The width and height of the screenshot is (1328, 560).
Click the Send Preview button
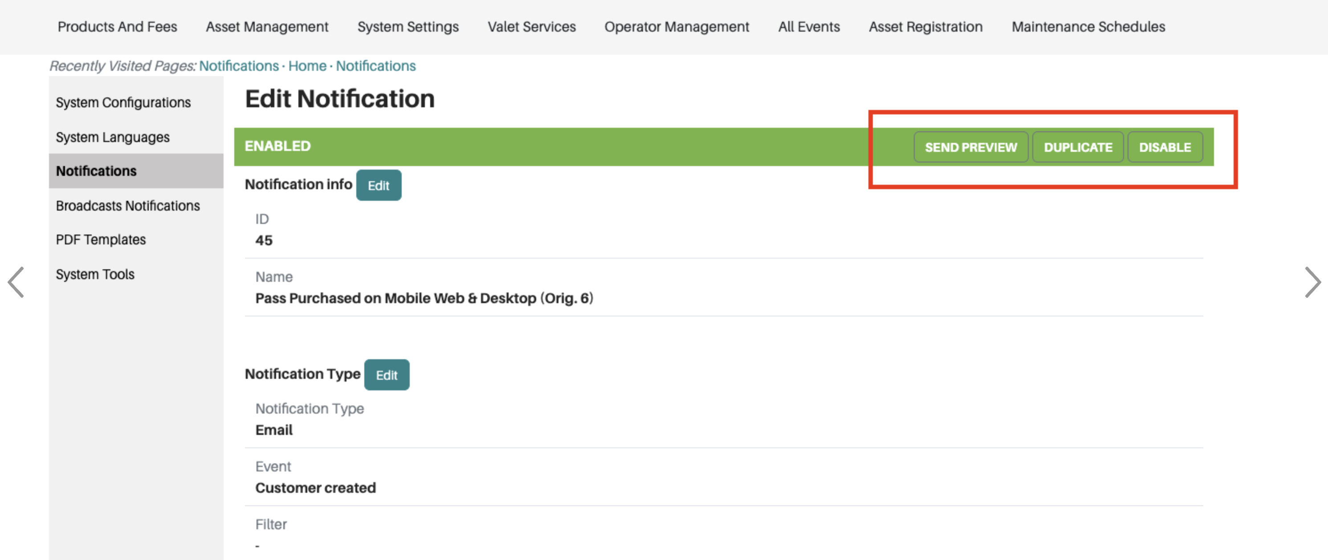tap(970, 147)
